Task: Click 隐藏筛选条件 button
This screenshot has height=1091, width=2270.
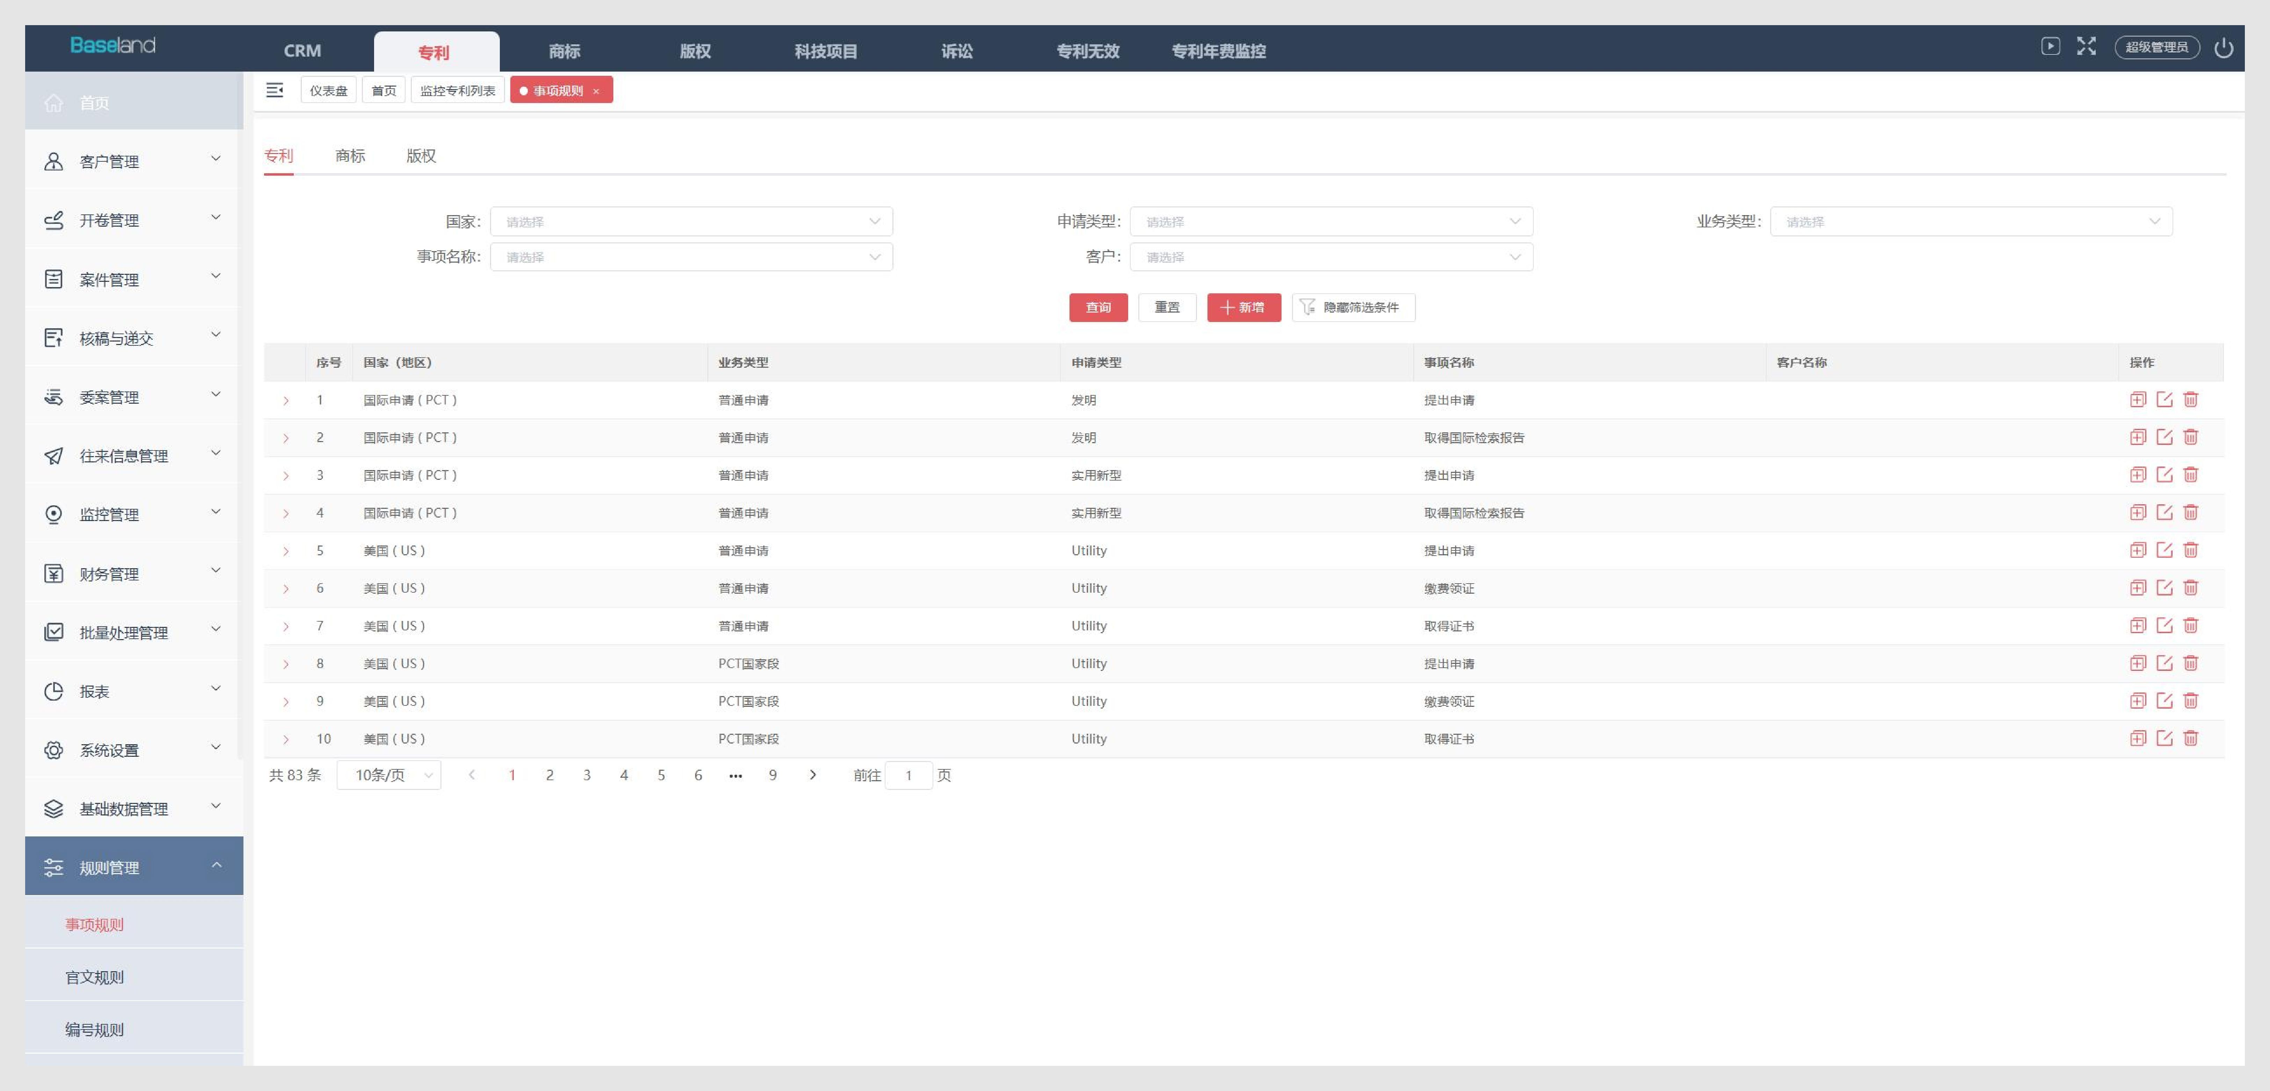Action: coord(1353,308)
